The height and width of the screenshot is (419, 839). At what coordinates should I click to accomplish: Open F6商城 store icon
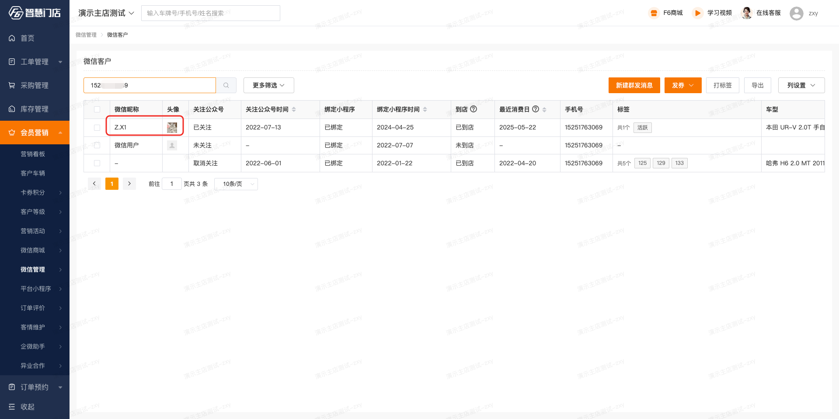654,13
